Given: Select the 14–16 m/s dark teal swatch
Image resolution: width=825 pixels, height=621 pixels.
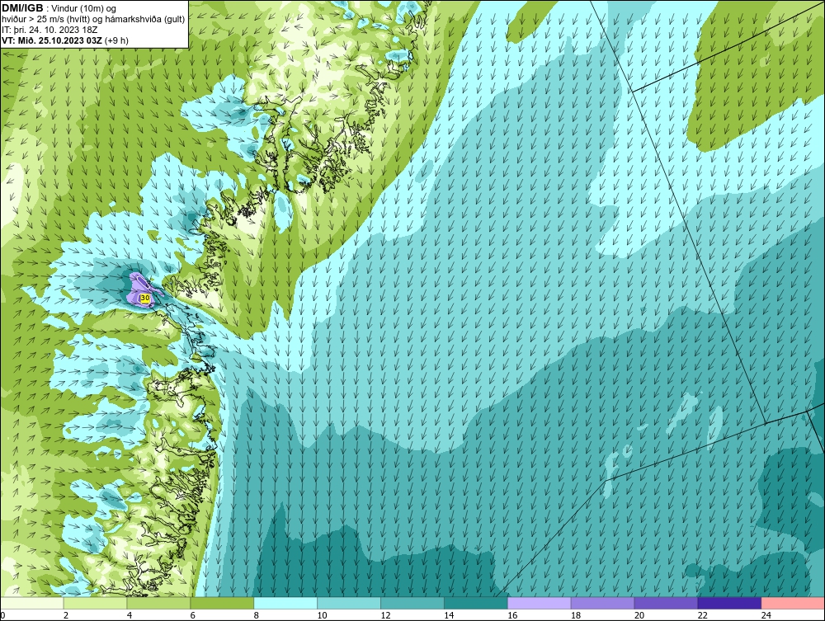Looking at the screenshot, I should click(476, 603).
